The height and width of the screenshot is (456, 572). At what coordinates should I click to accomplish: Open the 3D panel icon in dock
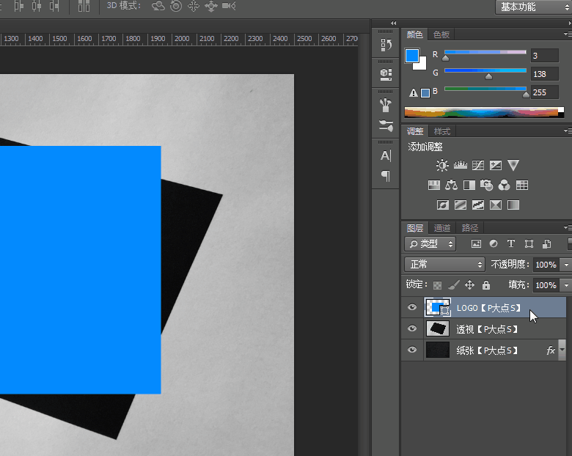coord(386,74)
